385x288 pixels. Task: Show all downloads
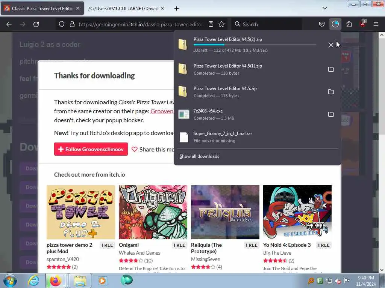tap(199, 156)
